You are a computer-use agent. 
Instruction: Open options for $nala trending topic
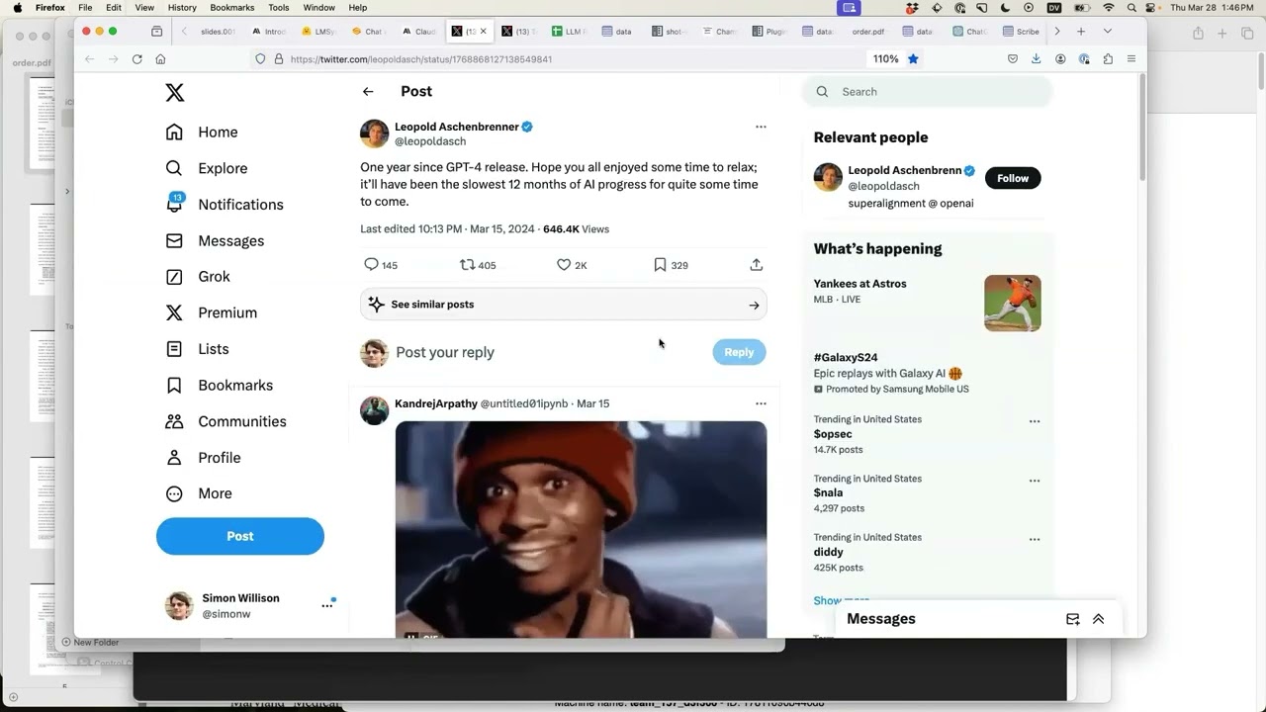[x=1035, y=481]
